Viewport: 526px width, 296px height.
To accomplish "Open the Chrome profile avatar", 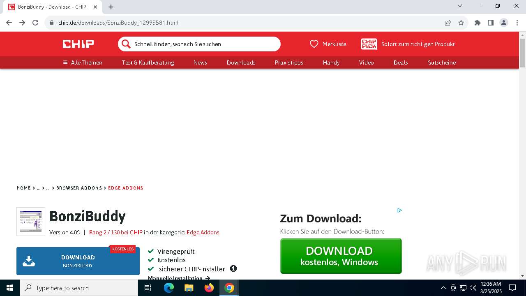I will 504,23.
